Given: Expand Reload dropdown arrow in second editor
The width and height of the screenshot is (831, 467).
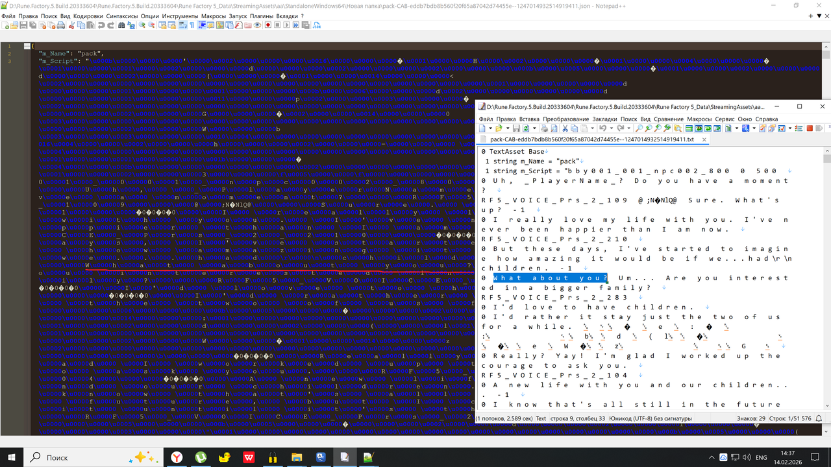Looking at the screenshot, I should (x=534, y=128).
